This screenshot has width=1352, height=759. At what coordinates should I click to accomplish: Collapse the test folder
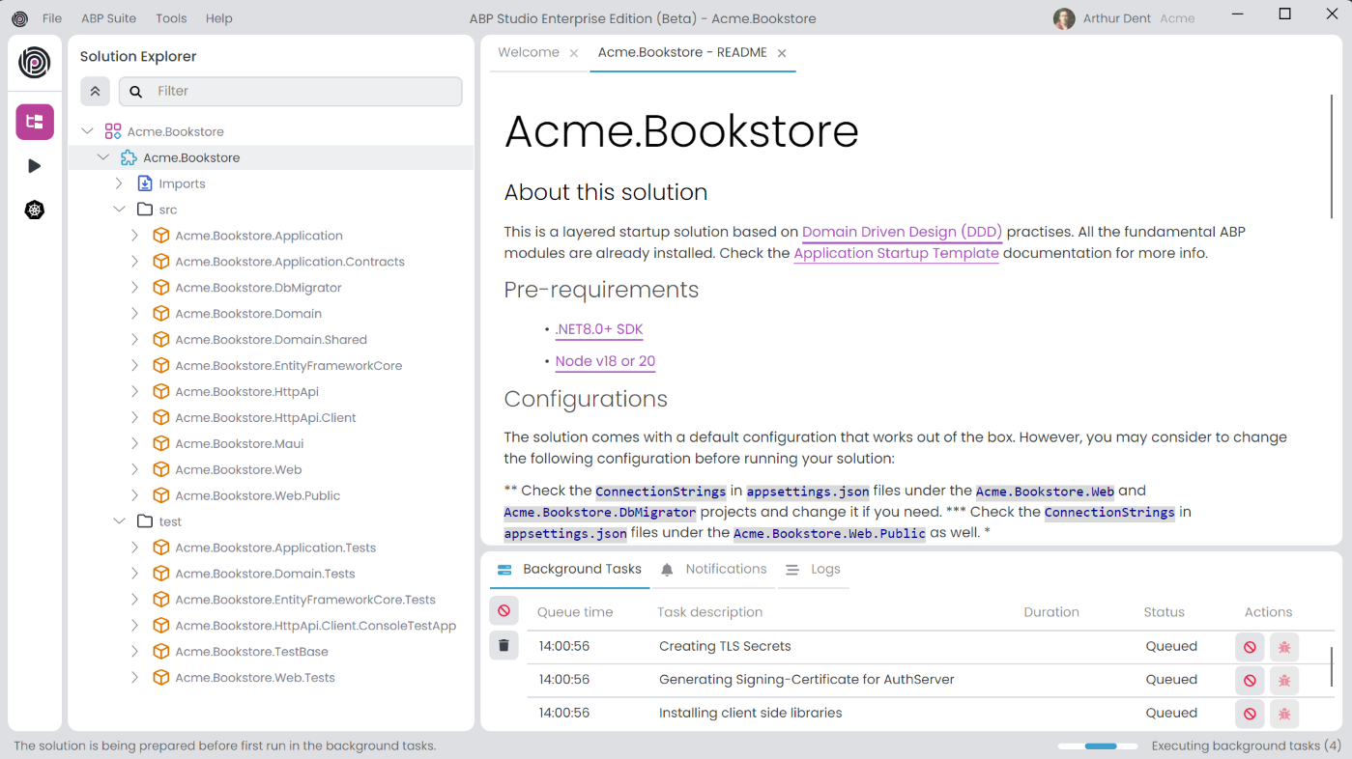(119, 521)
